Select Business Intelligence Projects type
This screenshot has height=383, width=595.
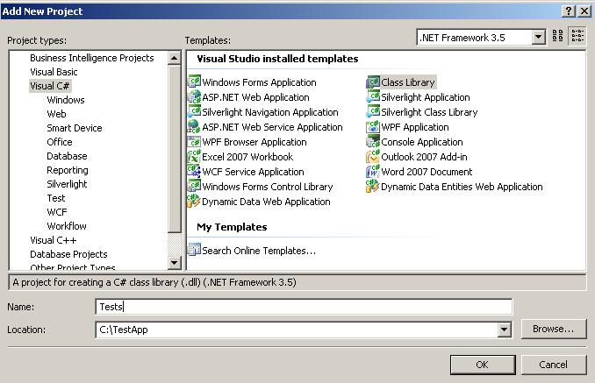pyautogui.click(x=92, y=58)
